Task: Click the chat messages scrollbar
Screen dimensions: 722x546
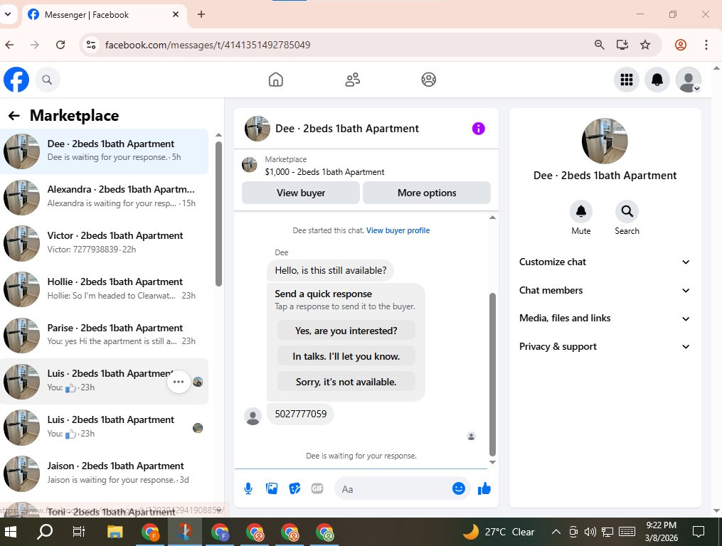Action: pos(492,374)
